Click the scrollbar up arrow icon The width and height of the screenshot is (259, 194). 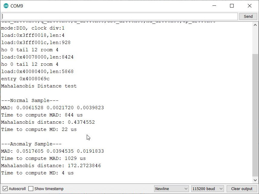tap(255, 25)
